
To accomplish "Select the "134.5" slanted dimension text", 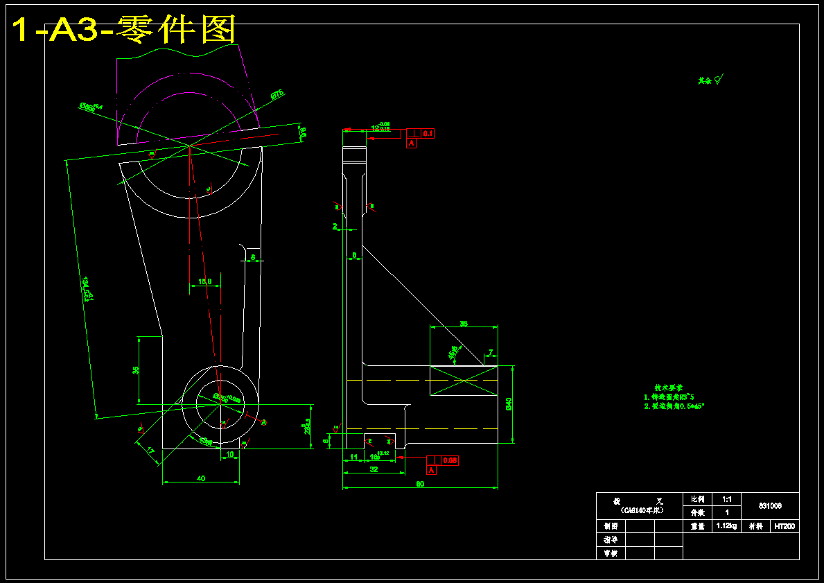I will [x=87, y=290].
